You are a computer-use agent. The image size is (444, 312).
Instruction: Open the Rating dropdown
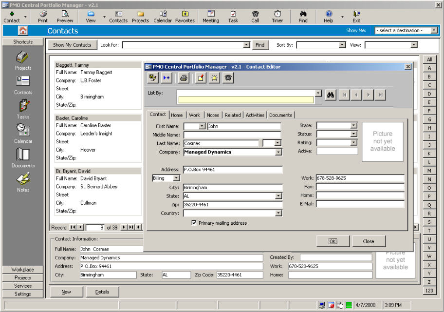click(x=353, y=143)
